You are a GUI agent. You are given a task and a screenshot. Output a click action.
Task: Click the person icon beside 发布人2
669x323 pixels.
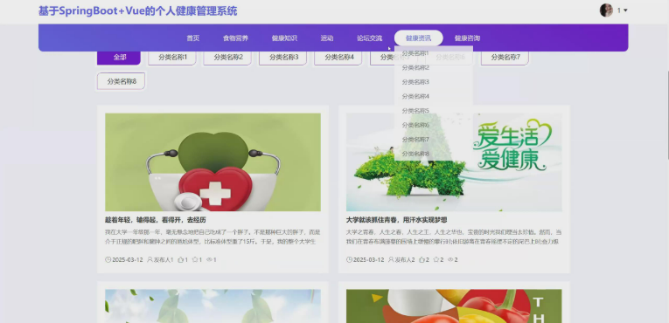tap(391, 259)
